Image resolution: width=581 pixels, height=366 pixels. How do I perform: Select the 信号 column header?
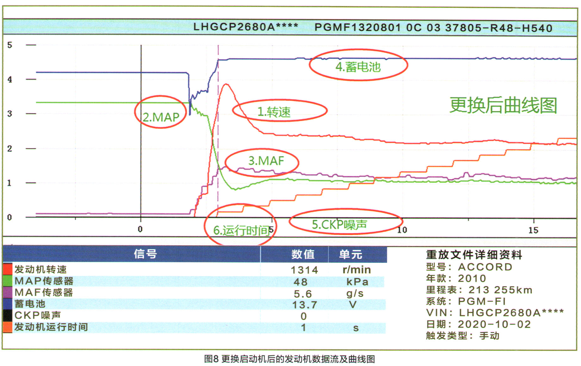tap(145, 254)
